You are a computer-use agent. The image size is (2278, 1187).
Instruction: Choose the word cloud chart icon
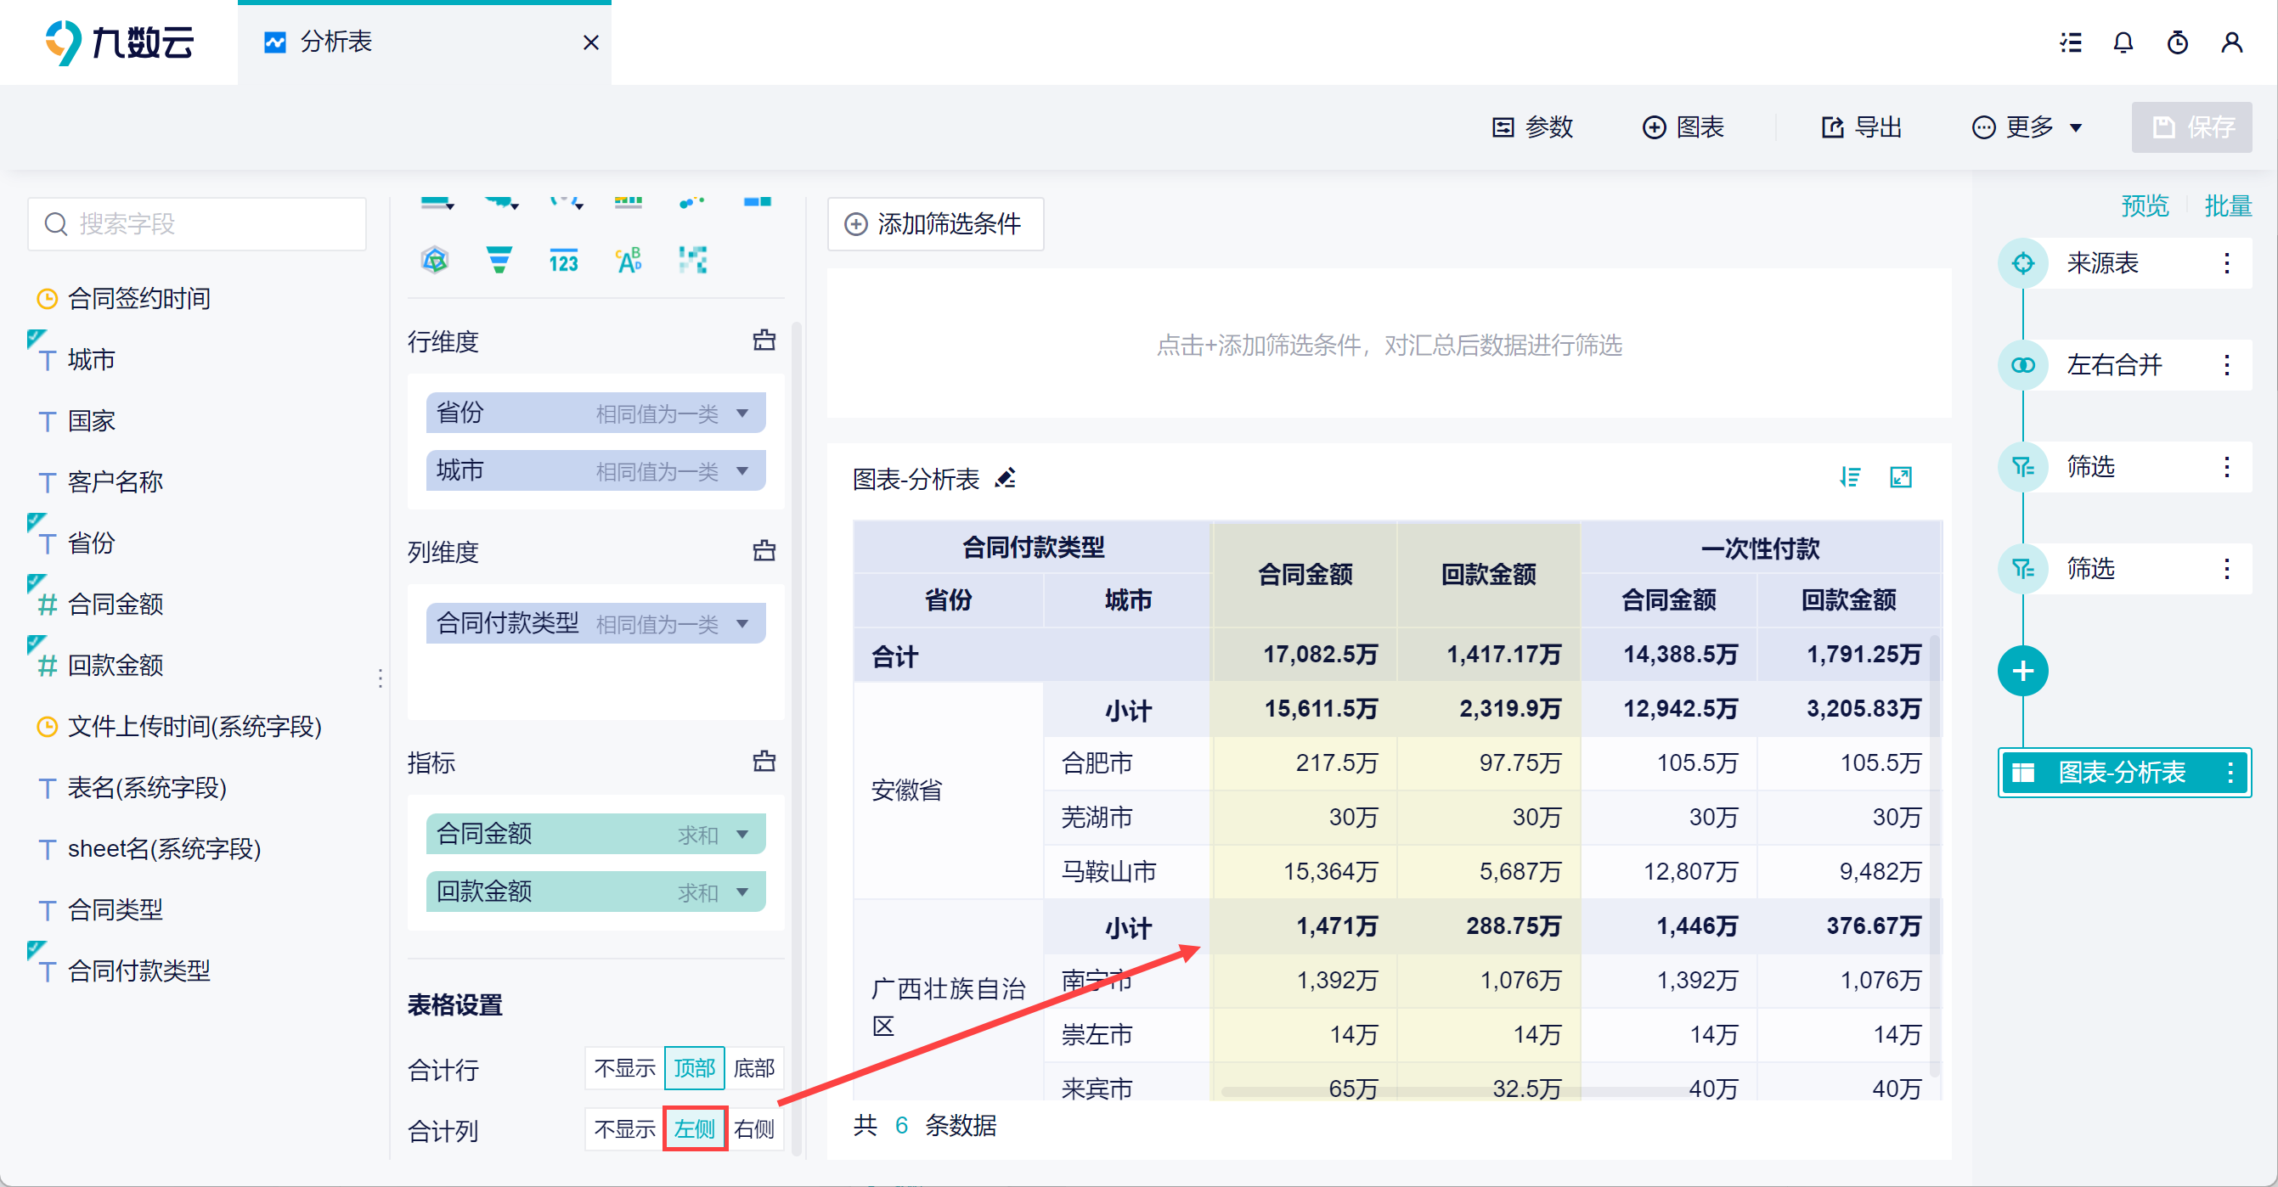[x=629, y=261]
